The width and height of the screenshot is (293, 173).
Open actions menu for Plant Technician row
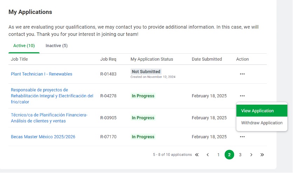[242, 74]
